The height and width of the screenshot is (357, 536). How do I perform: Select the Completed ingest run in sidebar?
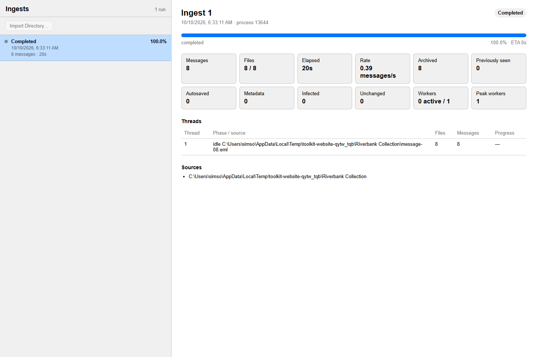pyautogui.click(x=86, y=48)
